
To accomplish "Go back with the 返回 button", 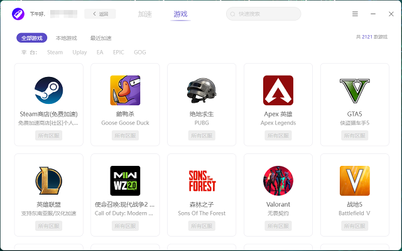I will click(x=100, y=14).
